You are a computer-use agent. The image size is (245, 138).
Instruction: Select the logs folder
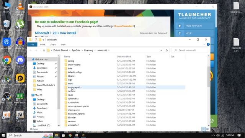click(x=70, y=80)
